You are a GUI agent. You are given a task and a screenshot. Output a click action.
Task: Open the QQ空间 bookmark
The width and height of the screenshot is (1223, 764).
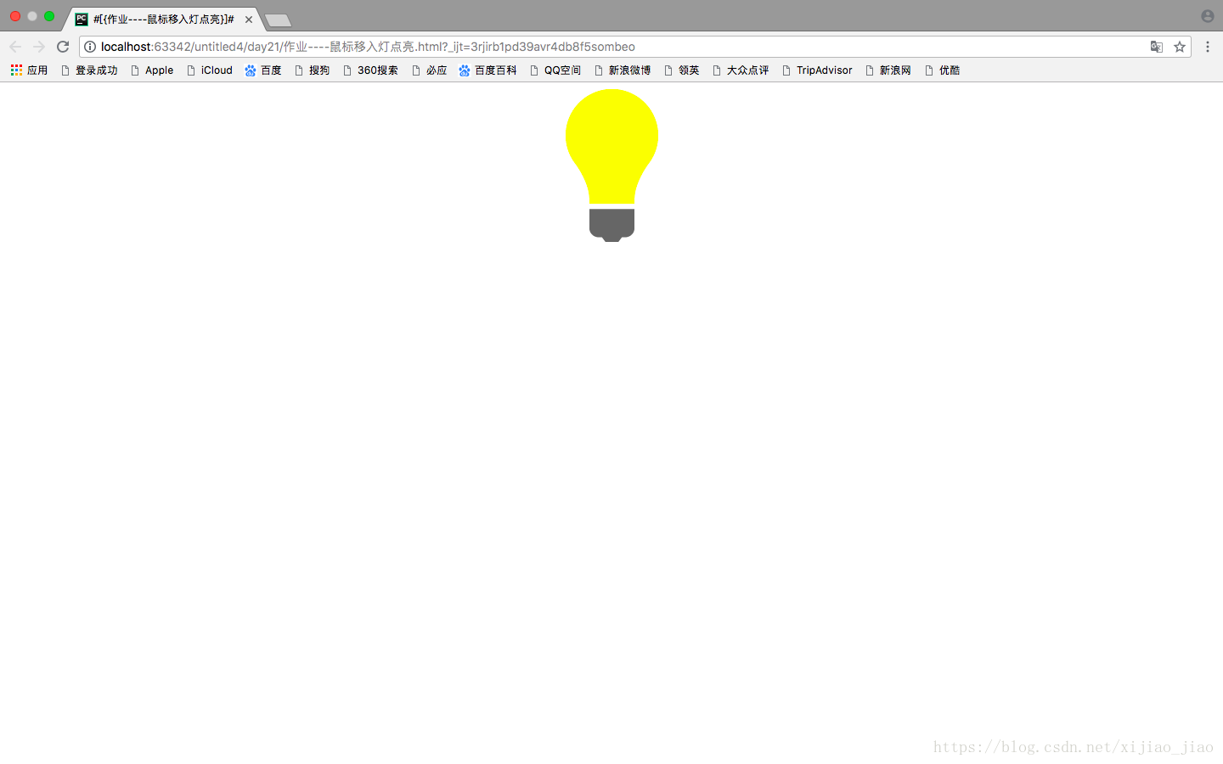[555, 70]
